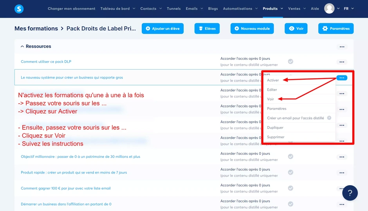Click the blue three-dots button for Le nouveau système row
Screen dimensions: 368x211
pyautogui.click(x=342, y=78)
